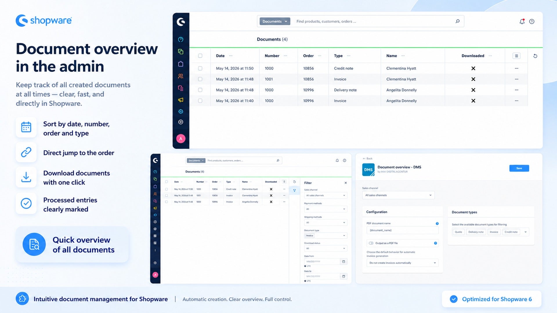This screenshot has width=557, height=313.
Task: Open the Downloaded column options menu in the large table
Action: point(490,56)
